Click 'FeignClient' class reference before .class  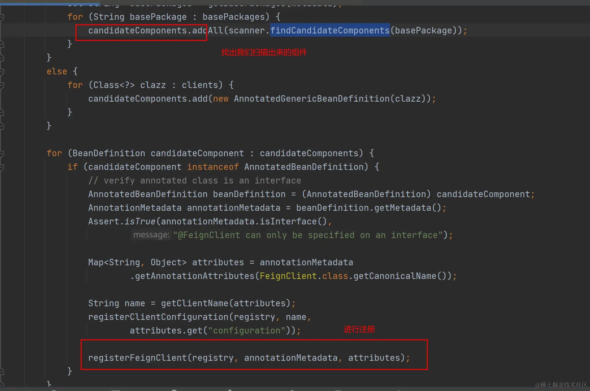[x=288, y=276]
